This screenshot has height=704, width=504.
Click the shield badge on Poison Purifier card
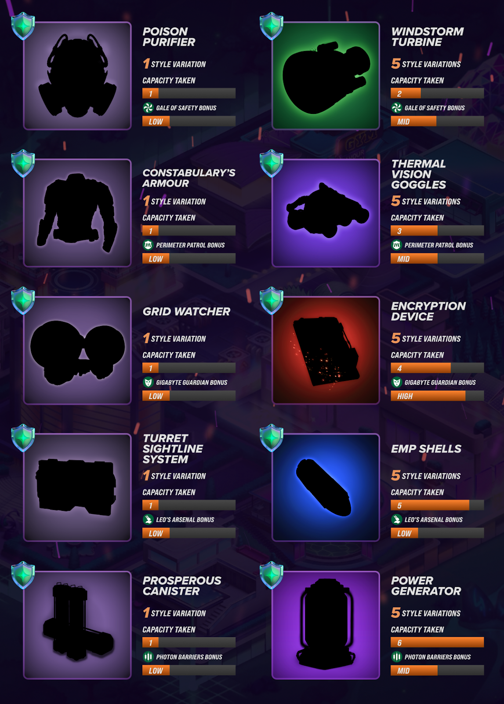click(x=23, y=26)
